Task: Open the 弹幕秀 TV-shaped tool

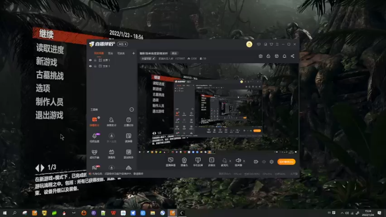Action: [111, 154]
